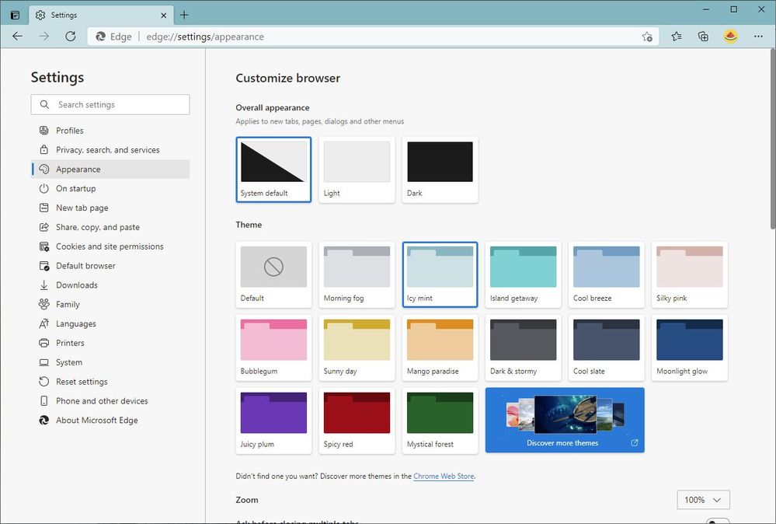Click the Search settings input field

(110, 104)
